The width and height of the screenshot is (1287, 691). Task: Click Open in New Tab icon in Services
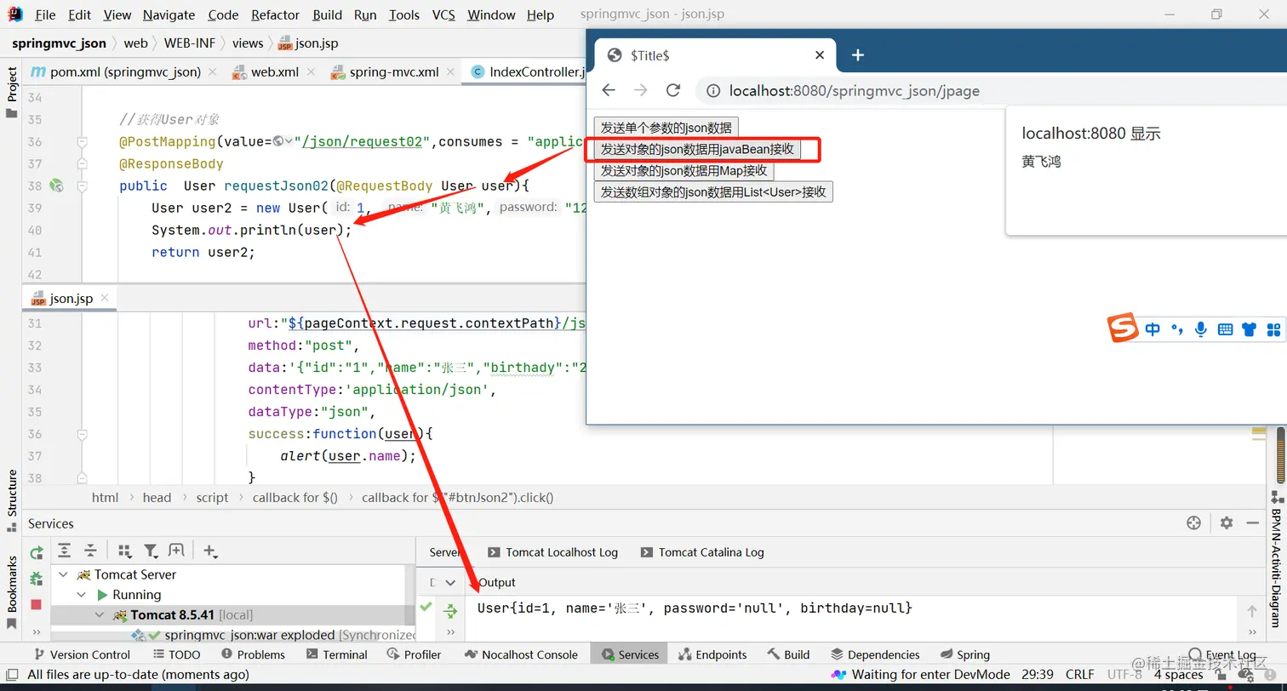(176, 551)
